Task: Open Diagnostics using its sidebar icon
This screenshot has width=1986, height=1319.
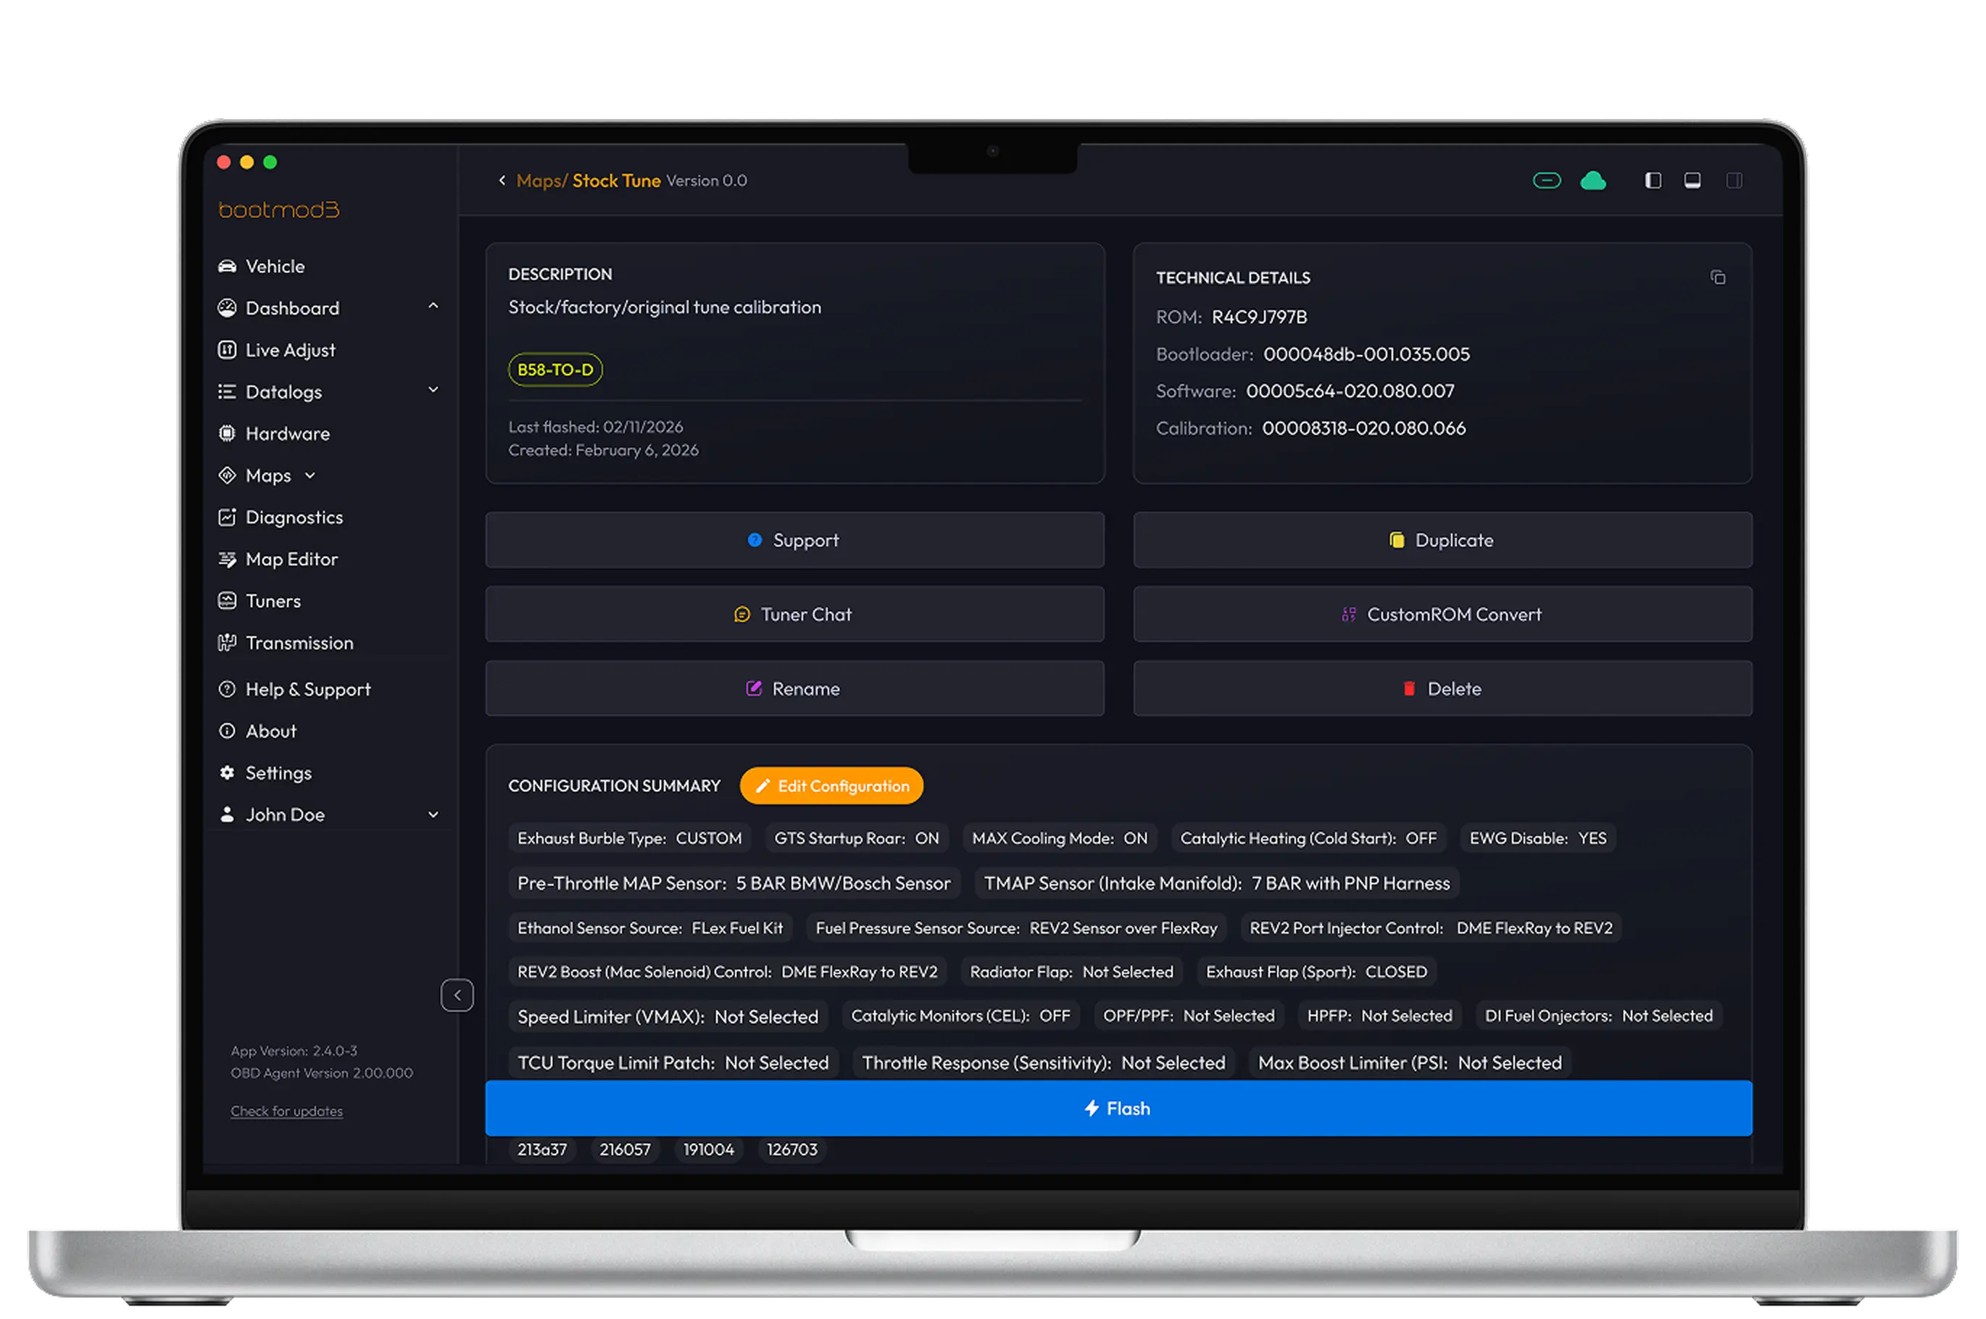Action: [227, 517]
